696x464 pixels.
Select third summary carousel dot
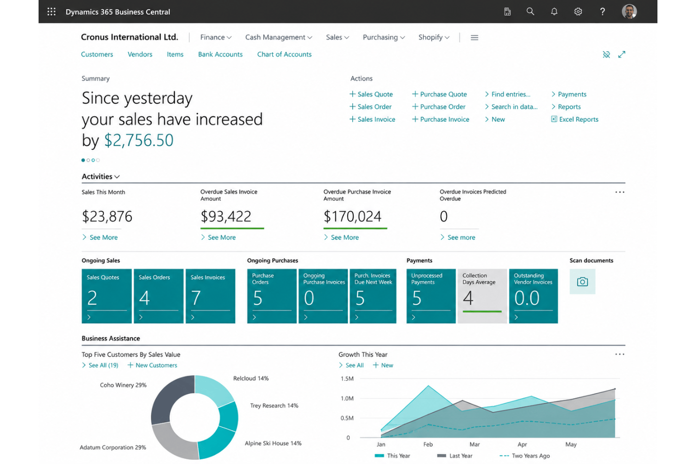coord(93,160)
